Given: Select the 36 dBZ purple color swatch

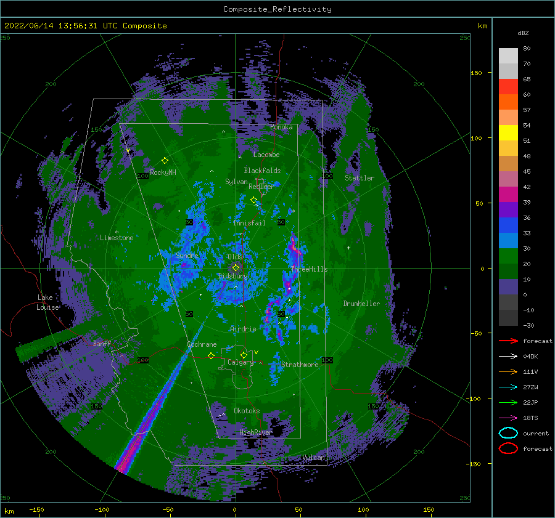Looking at the screenshot, I should pos(508,209).
